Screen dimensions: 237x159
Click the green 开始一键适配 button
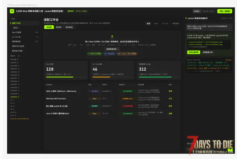(x=225, y=11)
